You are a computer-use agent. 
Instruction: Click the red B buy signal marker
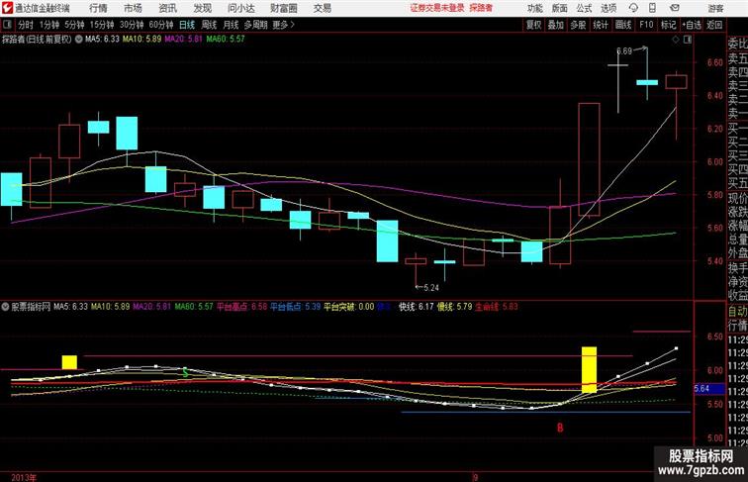point(560,428)
